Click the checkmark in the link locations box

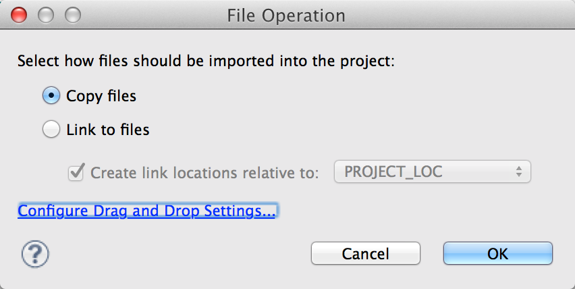(77, 172)
